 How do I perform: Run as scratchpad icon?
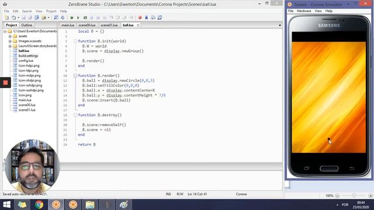click(x=85, y=17)
